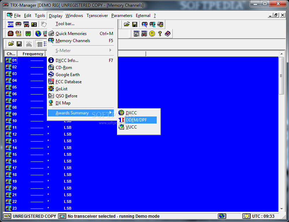Click the memory channels magnifier toolbar icon
Image resolution: width=289 pixels, height=222 pixels.
pos(145,24)
